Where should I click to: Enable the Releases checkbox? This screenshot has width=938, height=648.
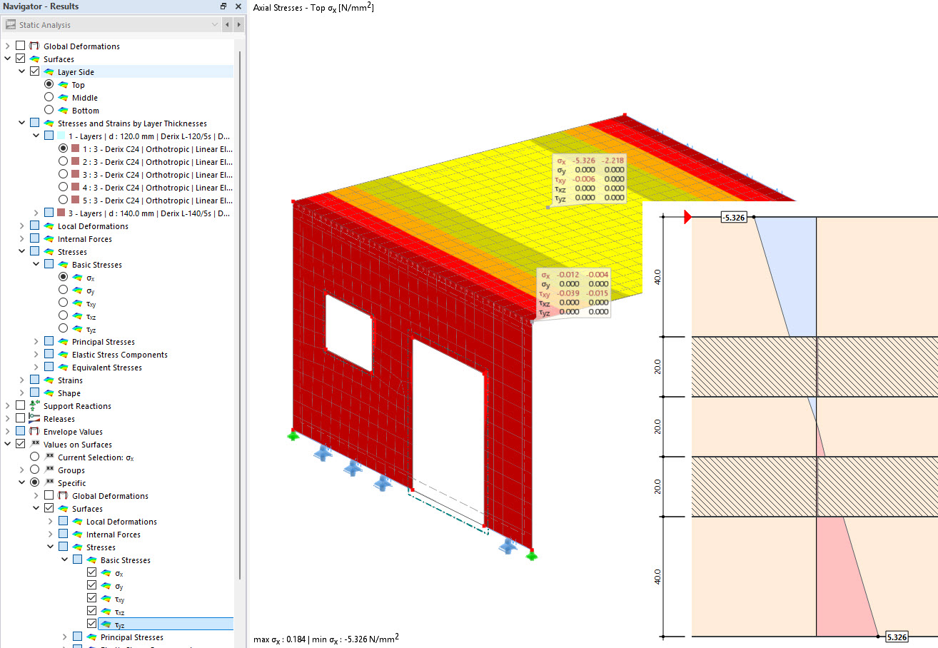click(x=20, y=419)
